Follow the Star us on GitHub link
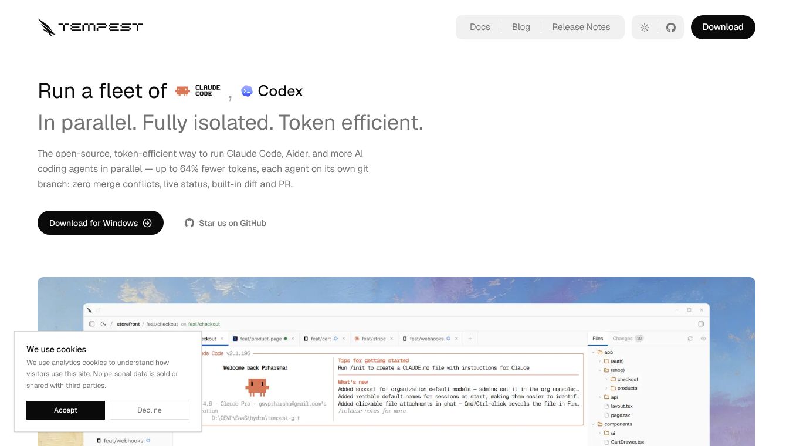This screenshot has height=446, width=793. 226,223
